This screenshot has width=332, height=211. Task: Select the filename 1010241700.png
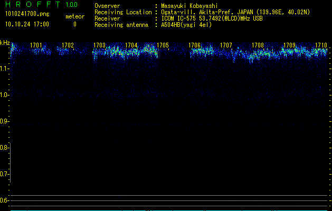[x=27, y=14]
